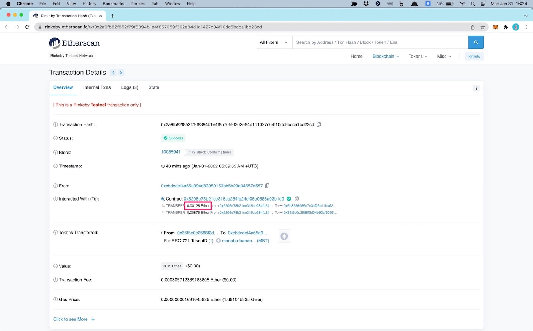Click the Rinkeby network button
Viewport: 533px width, 331px height.
(474, 56)
